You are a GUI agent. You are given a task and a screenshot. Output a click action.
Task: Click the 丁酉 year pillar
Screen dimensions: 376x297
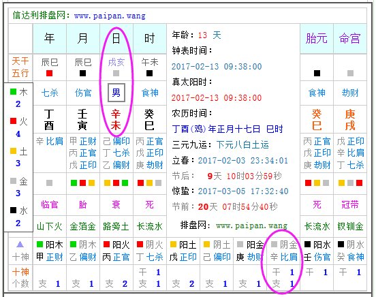point(49,119)
